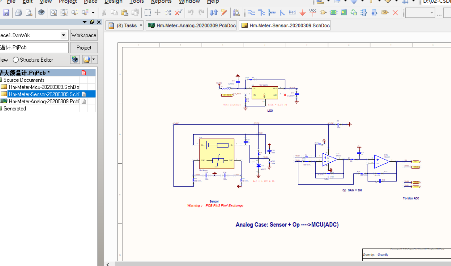Open Projects panel options dropdown arrow
The image size is (451, 266).
(84, 22)
